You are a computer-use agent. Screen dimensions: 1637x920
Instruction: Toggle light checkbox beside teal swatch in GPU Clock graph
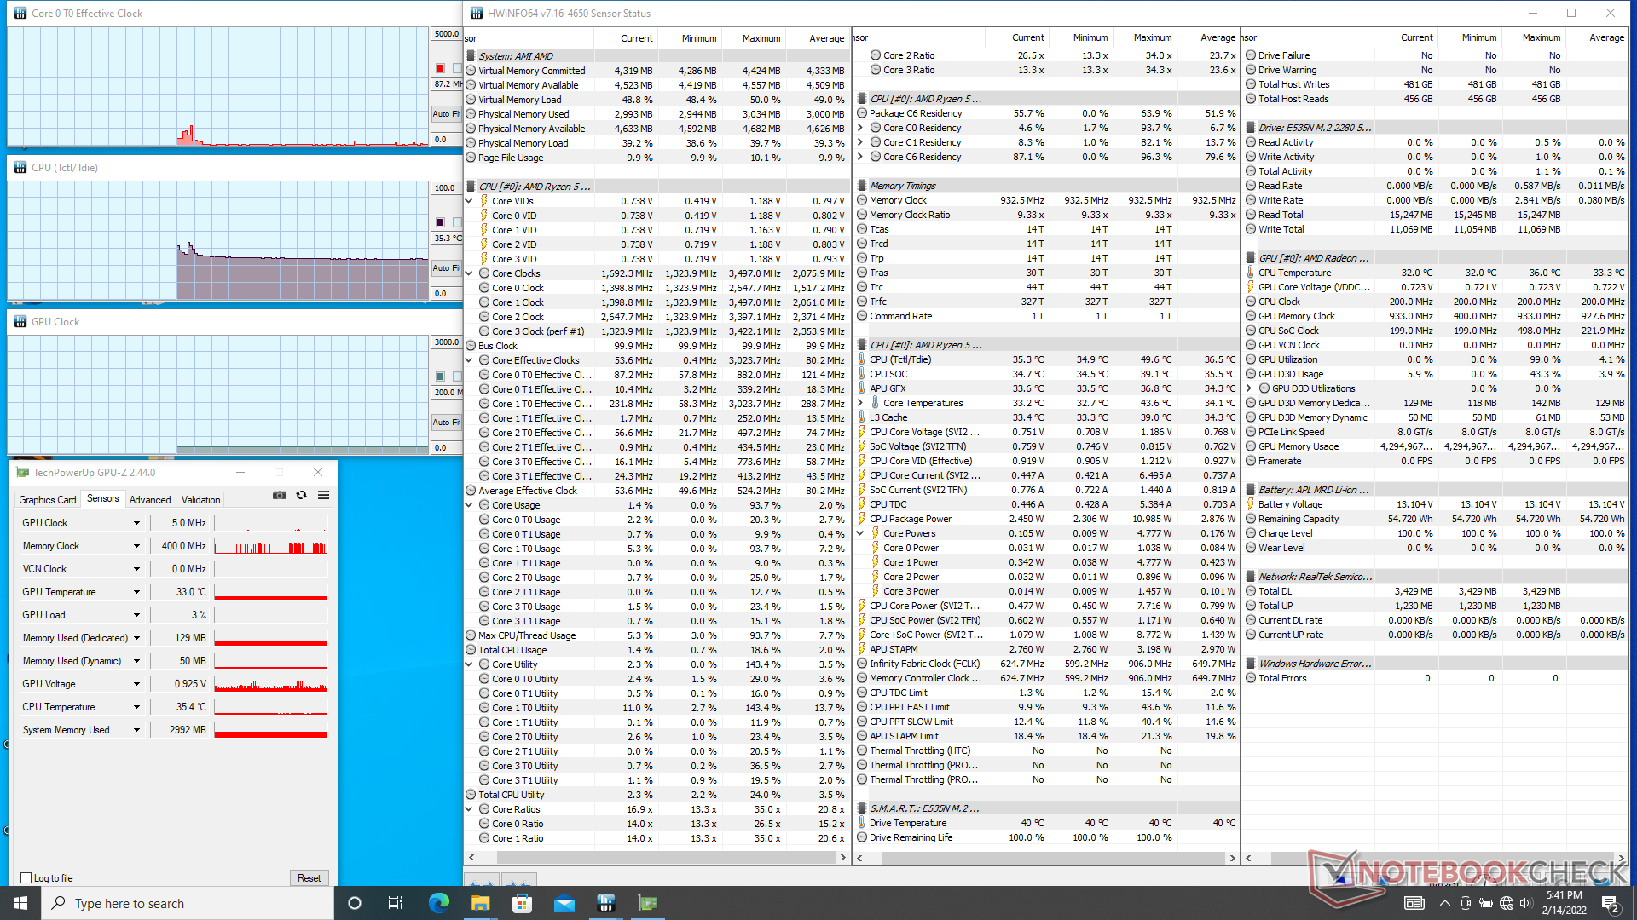(457, 377)
